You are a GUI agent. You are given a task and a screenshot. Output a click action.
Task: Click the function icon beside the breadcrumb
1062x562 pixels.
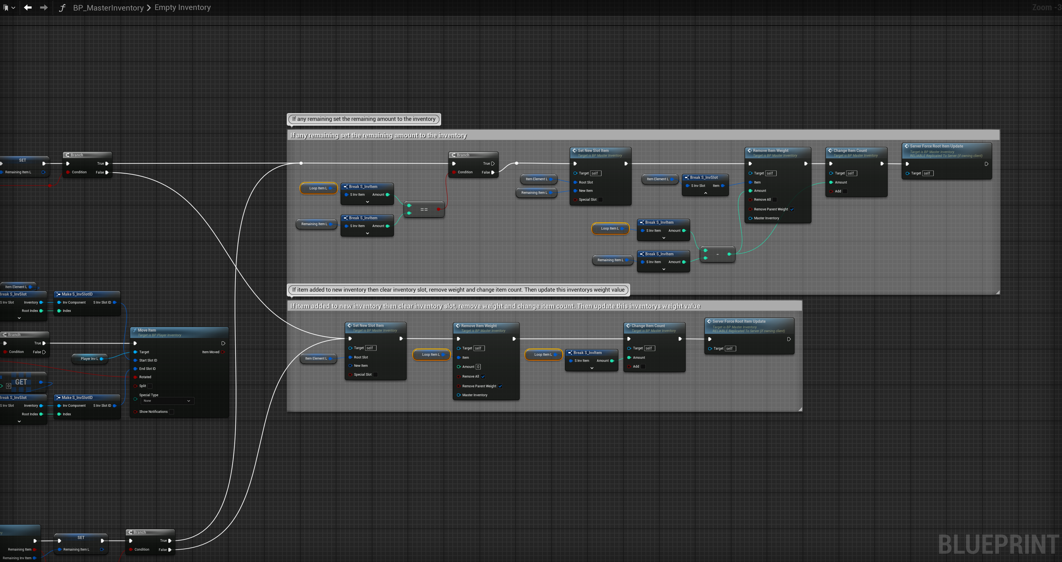62,7
